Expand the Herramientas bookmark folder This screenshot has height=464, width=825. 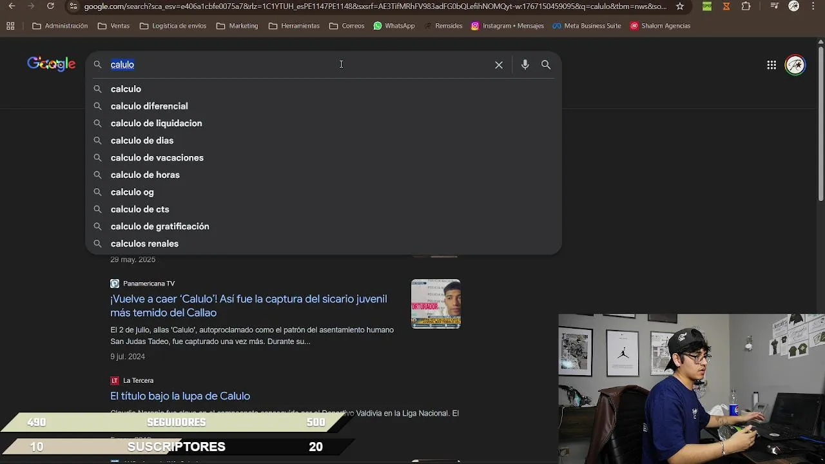pos(294,26)
